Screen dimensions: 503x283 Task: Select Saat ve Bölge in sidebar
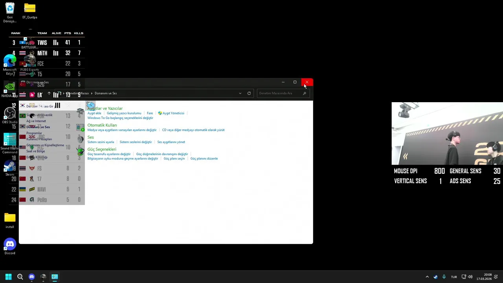(x=35, y=151)
